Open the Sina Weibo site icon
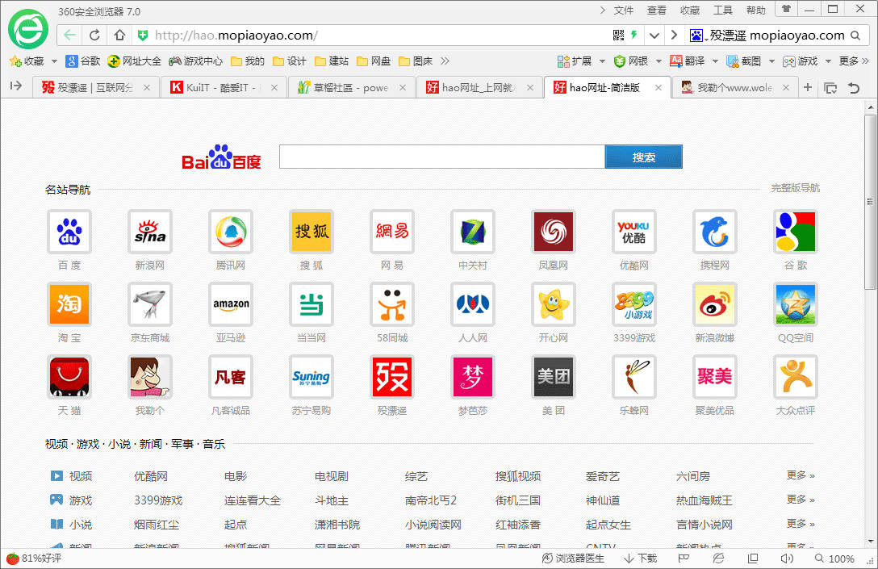This screenshot has height=569, width=878. [x=714, y=304]
